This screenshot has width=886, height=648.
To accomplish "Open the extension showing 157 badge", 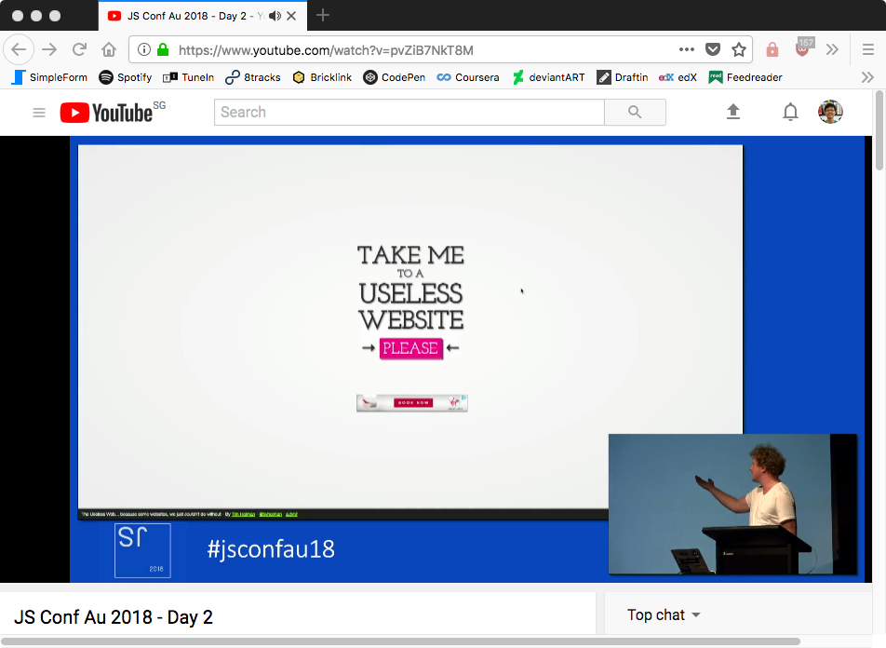I will coord(803,47).
